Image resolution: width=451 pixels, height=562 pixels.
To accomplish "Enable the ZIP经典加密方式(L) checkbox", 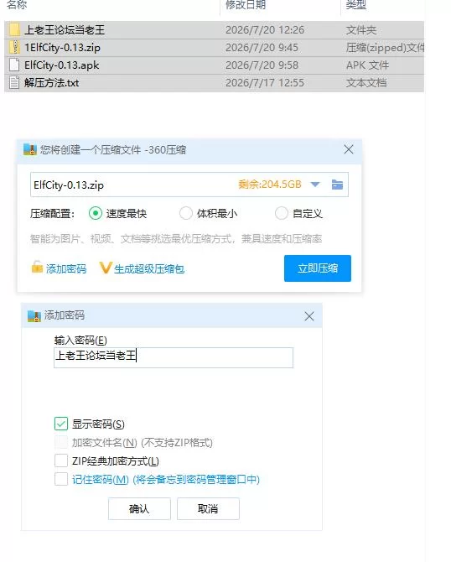I will tap(61, 461).
